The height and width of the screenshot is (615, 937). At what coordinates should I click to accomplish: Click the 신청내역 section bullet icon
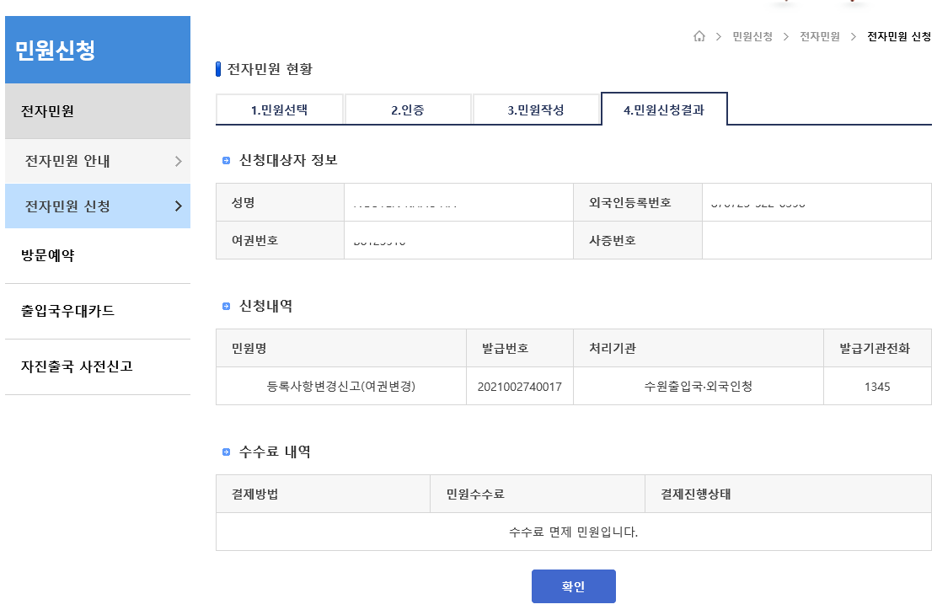[226, 307]
